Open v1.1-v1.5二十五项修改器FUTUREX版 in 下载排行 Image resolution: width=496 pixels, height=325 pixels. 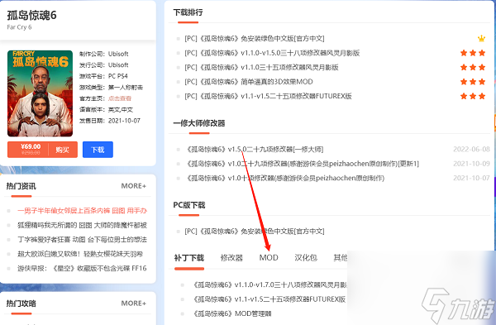coord(268,96)
